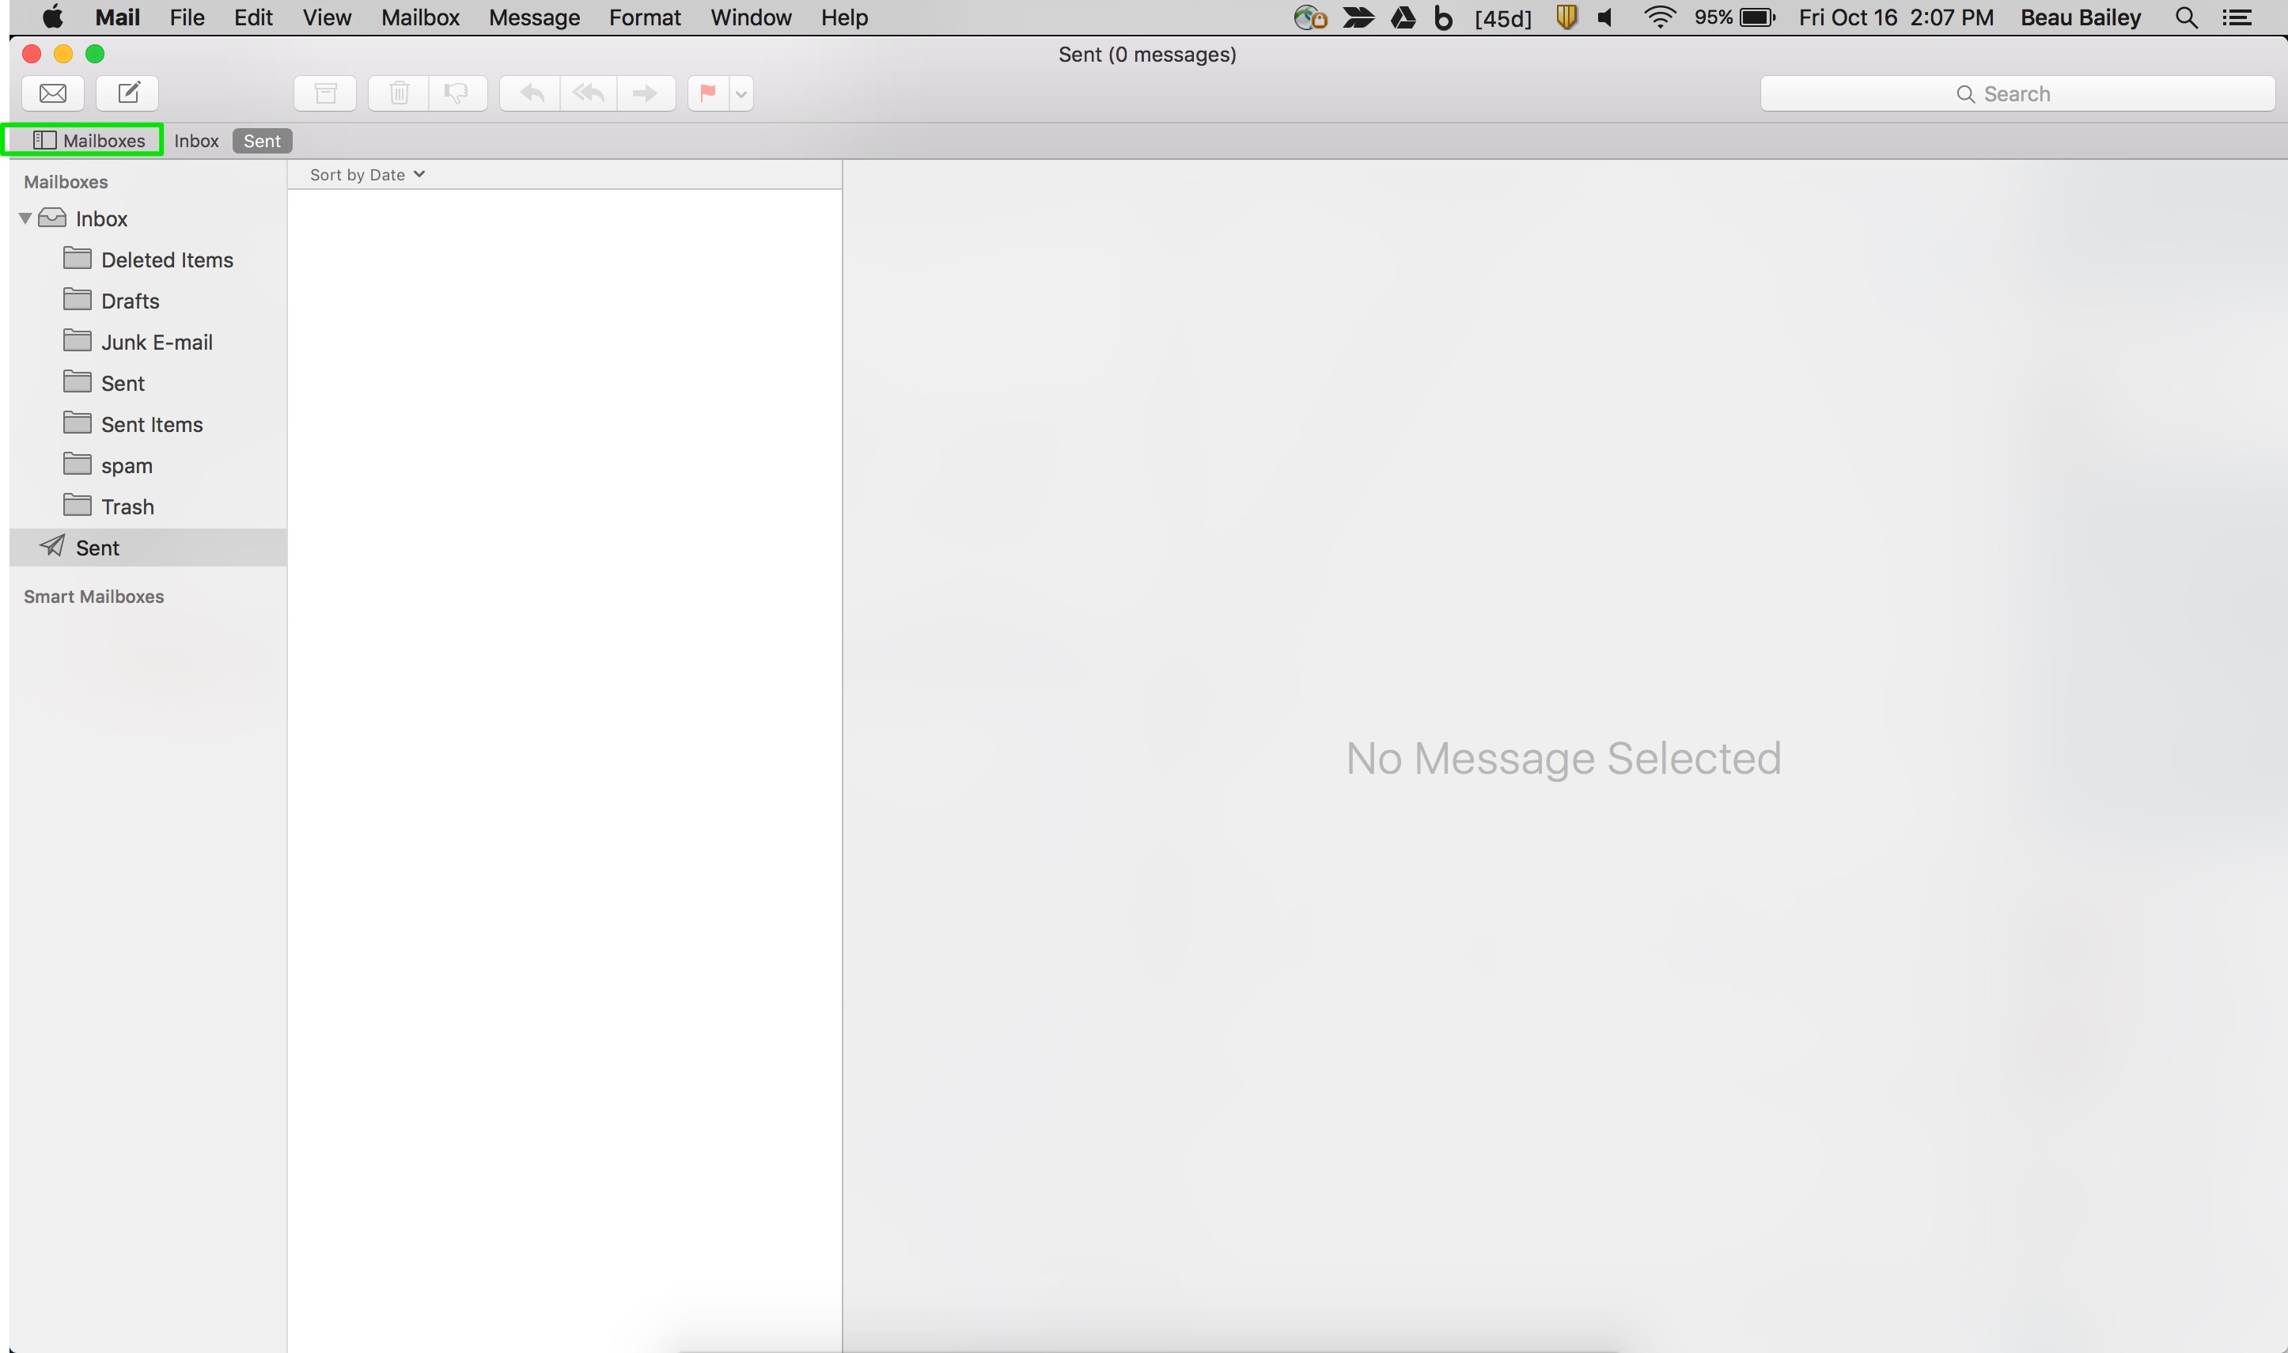Select the Inbox mailbox in sidebar
2288x1353 pixels.
pyautogui.click(x=149, y=219)
